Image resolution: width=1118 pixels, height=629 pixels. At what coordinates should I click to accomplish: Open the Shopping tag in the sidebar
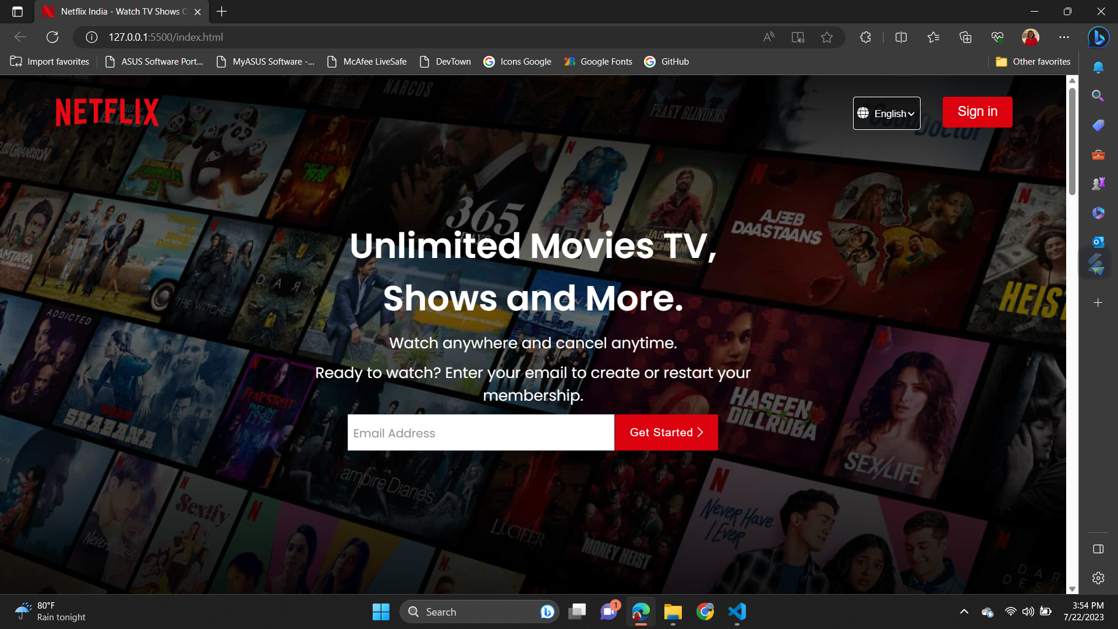tap(1098, 125)
